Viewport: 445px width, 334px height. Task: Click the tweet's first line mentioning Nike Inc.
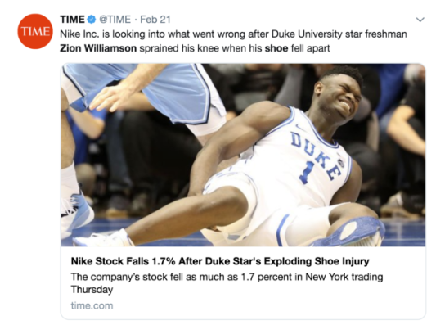point(233,34)
